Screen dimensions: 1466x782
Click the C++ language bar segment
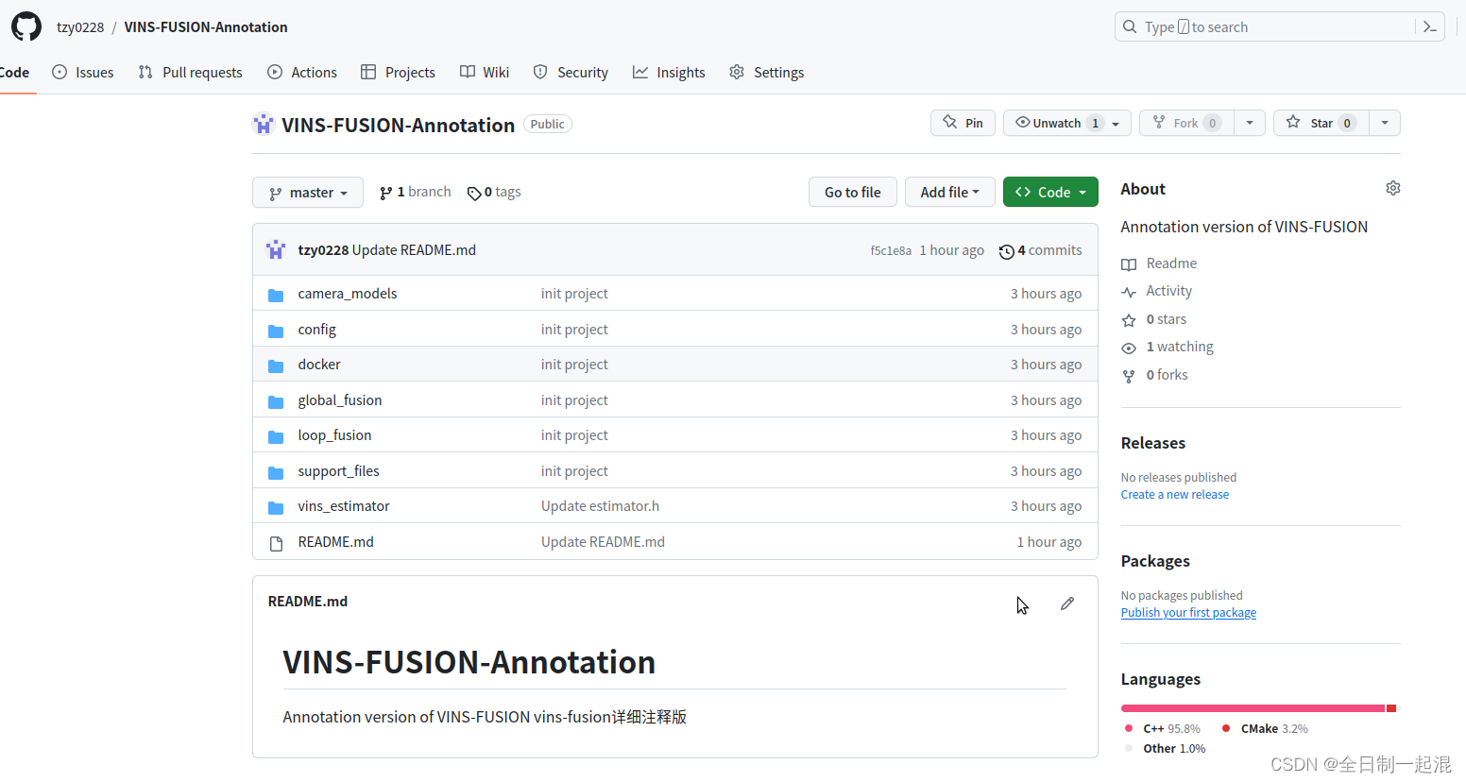tap(1253, 708)
